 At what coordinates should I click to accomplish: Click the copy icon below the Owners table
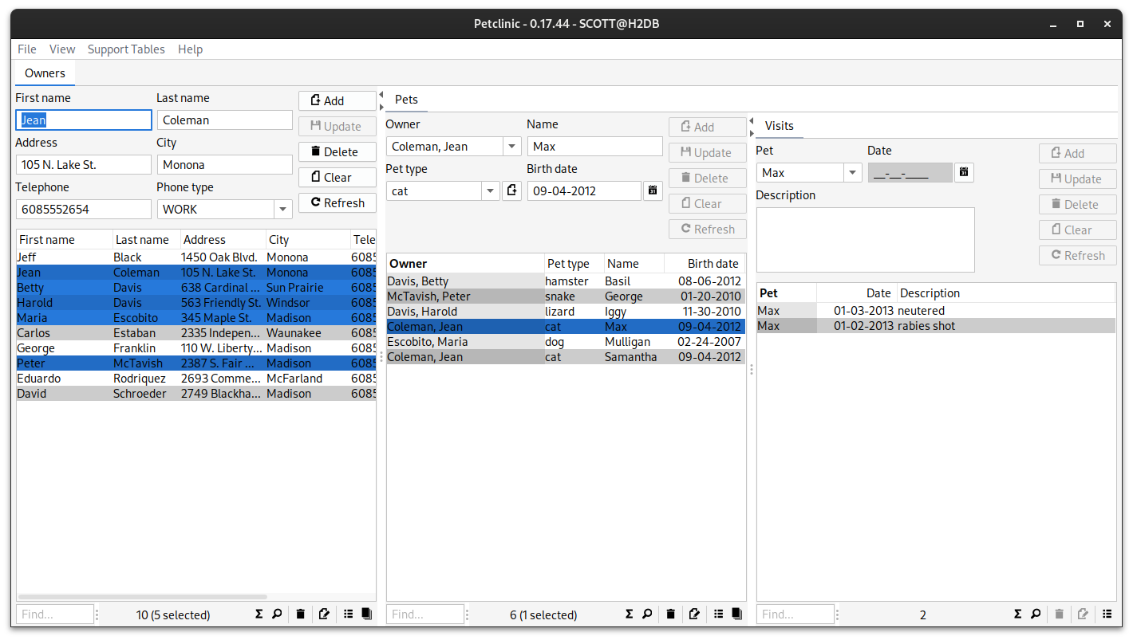coord(367,614)
